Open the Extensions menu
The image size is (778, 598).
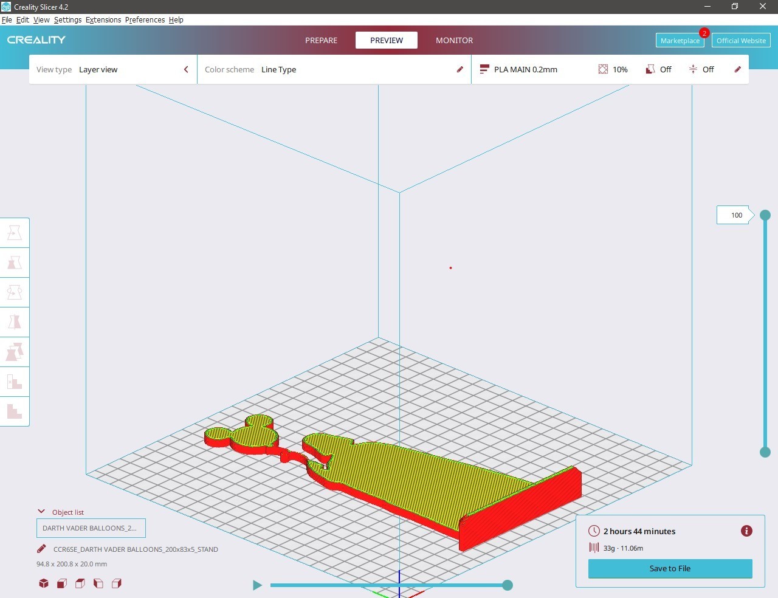[x=103, y=19]
